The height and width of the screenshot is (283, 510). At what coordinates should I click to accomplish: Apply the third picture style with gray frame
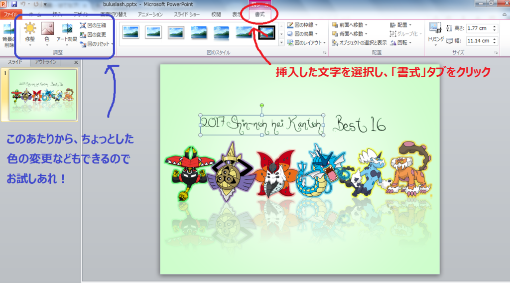(x=176, y=32)
